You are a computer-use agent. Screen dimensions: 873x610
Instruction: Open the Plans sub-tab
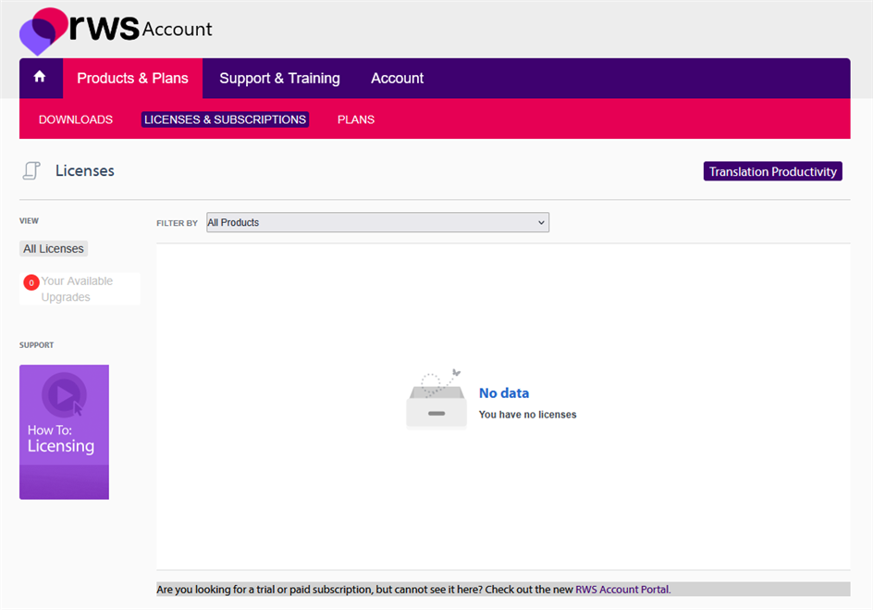coord(356,119)
